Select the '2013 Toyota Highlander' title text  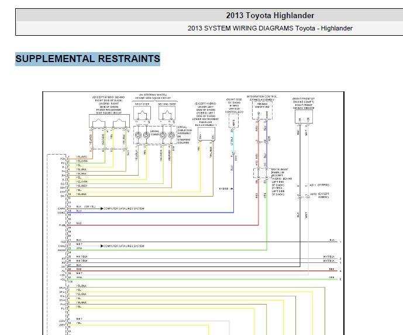tap(270, 15)
